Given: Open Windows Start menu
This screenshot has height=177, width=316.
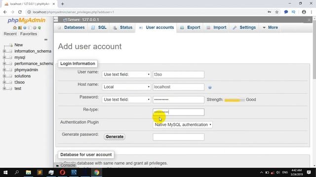Looking at the screenshot, I should coord(5,173).
